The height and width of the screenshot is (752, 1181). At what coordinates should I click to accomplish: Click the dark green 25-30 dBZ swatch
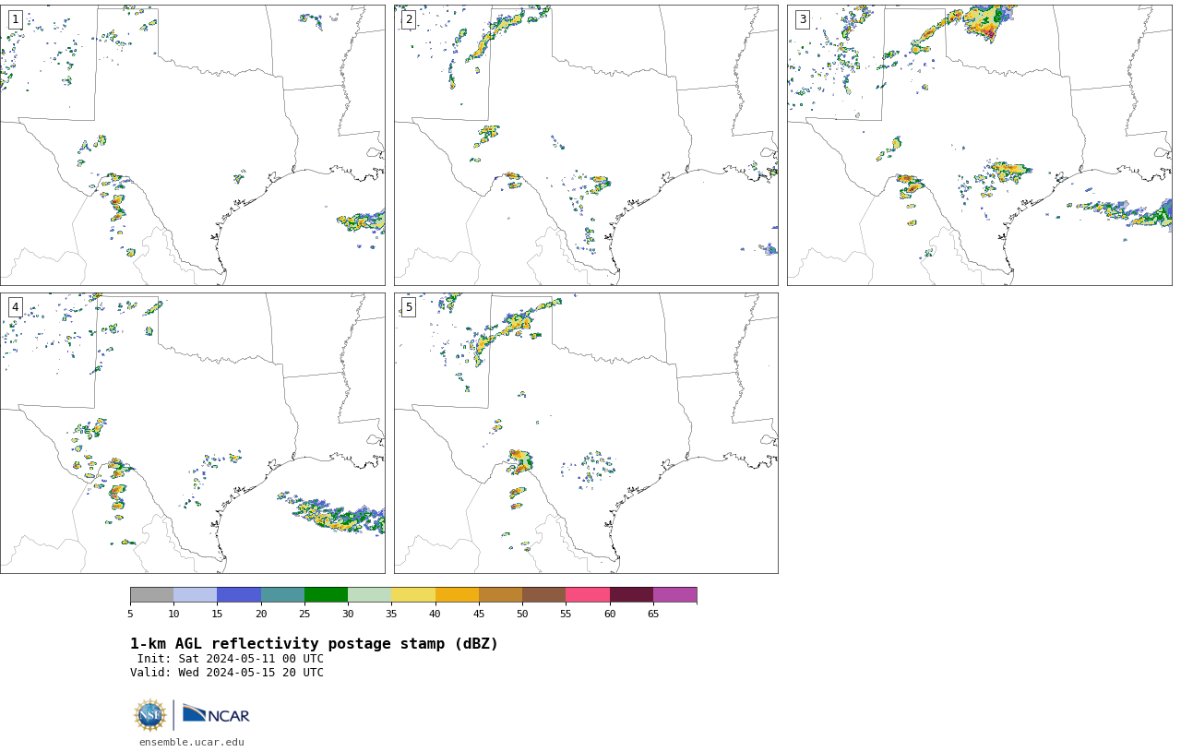pyautogui.click(x=326, y=594)
